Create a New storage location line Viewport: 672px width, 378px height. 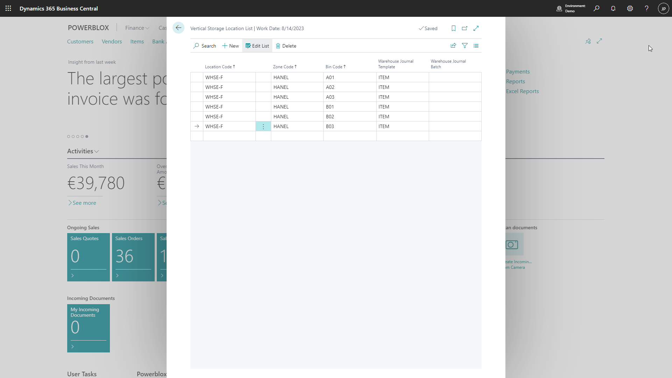(230, 46)
